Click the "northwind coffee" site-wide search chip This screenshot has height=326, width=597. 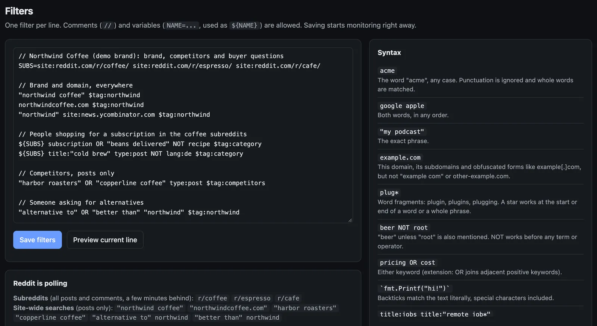pyautogui.click(x=150, y=308)
